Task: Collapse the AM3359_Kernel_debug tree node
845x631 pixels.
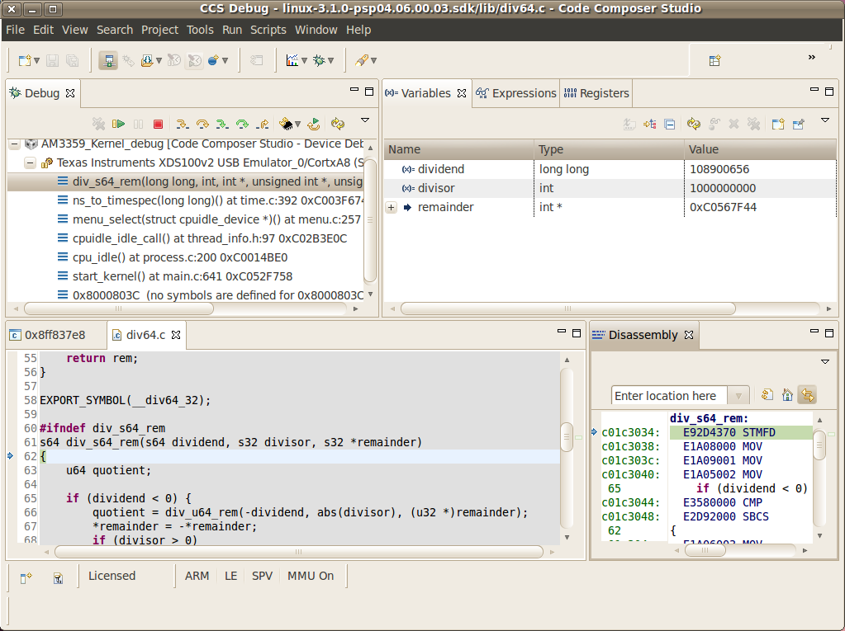Action: pyautogui.click(x=13, y=144)
